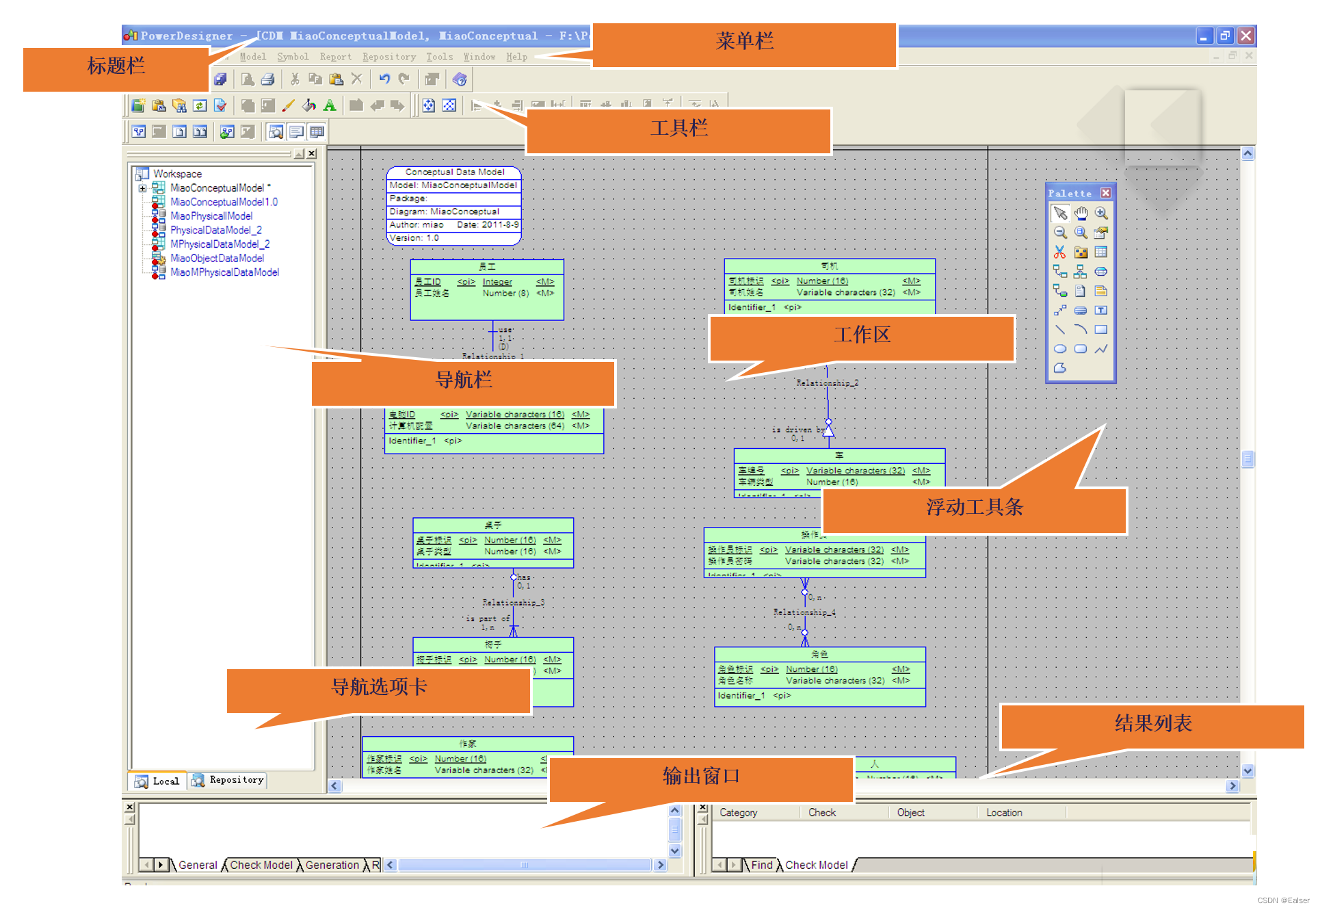The height and width of the screenshot is (910, 1320).
Task: Open the Help menu
Action: [516, 57]
